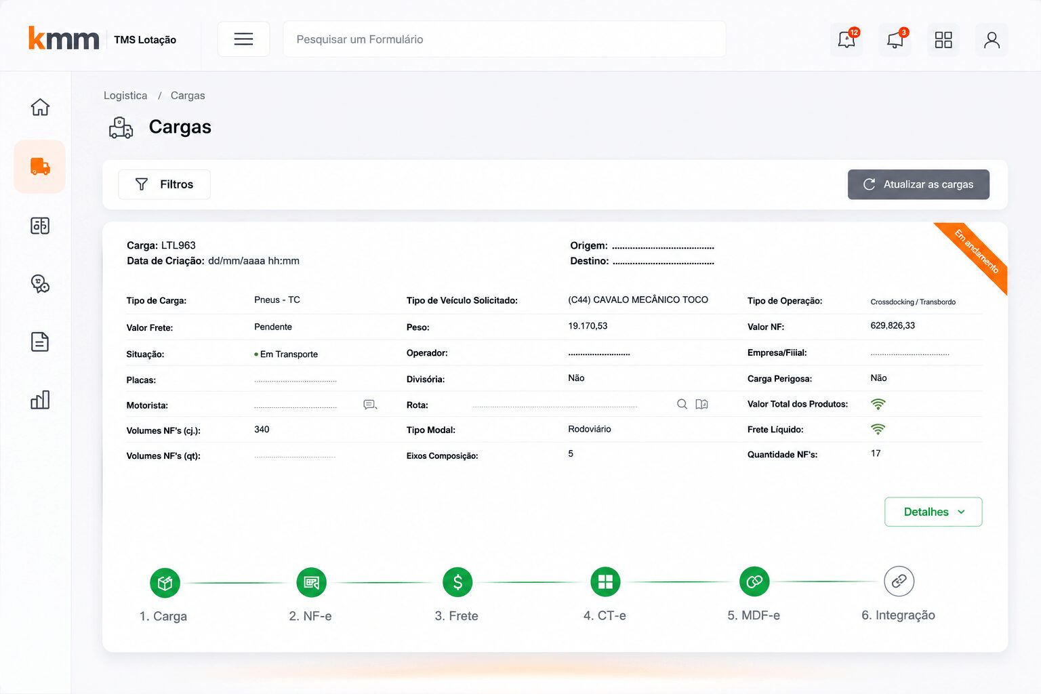Open the Rota map book icon
The image size is (1041, 694).
click(701, 404)
